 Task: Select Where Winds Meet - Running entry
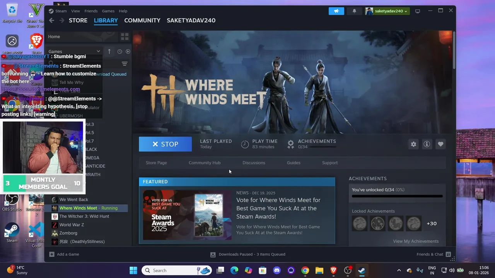pyautogui.click(x=88, y=208)
